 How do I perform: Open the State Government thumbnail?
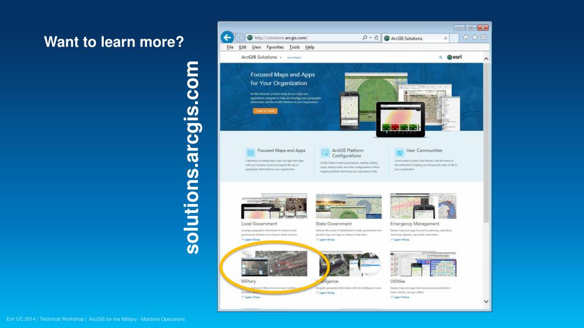coord(348,206)
